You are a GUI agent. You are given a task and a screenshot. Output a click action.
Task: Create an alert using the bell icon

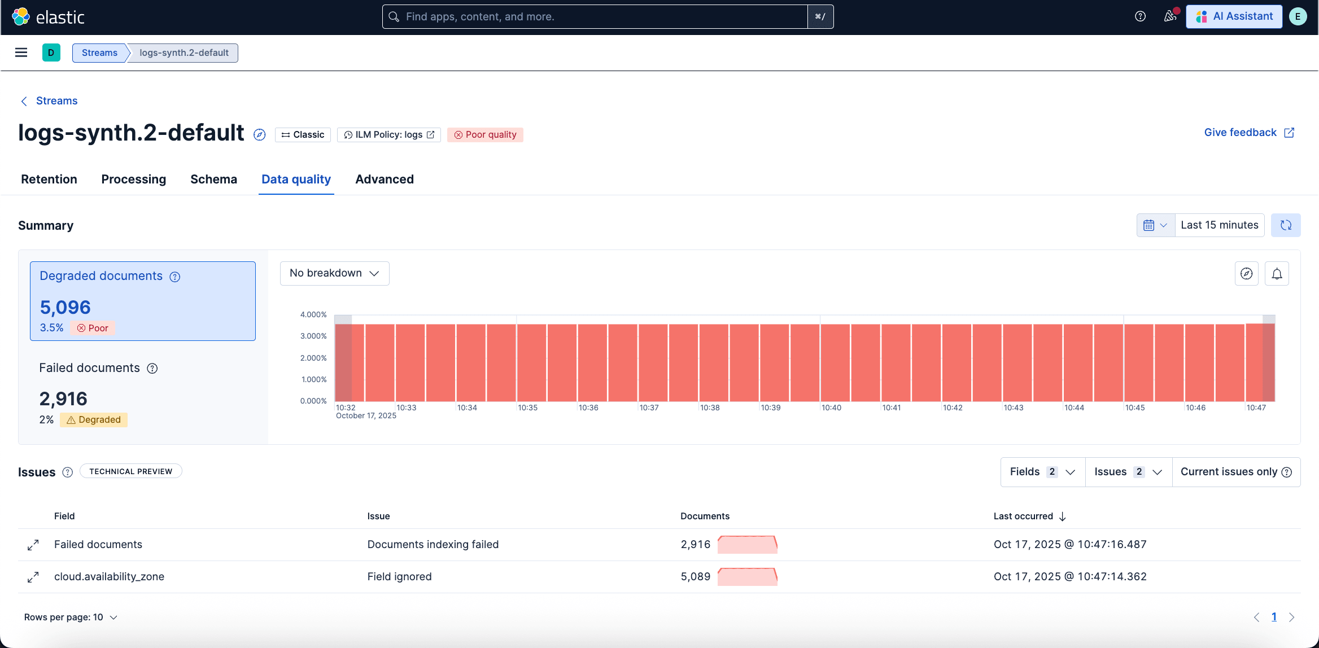1277,273
